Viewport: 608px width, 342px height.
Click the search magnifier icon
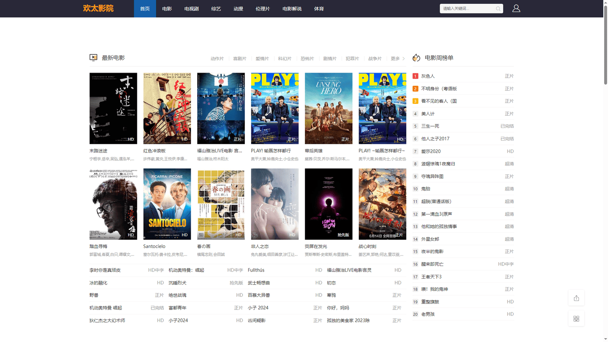[x=498, y=8]
